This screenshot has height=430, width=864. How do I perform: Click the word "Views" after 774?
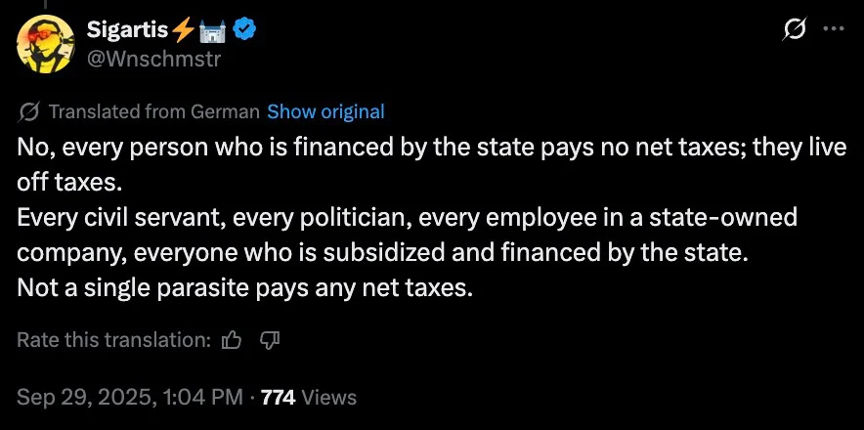(x=329, y=397)
